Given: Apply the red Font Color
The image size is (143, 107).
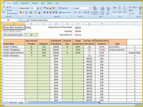Looking at the screenshot, I should [39, 12].
